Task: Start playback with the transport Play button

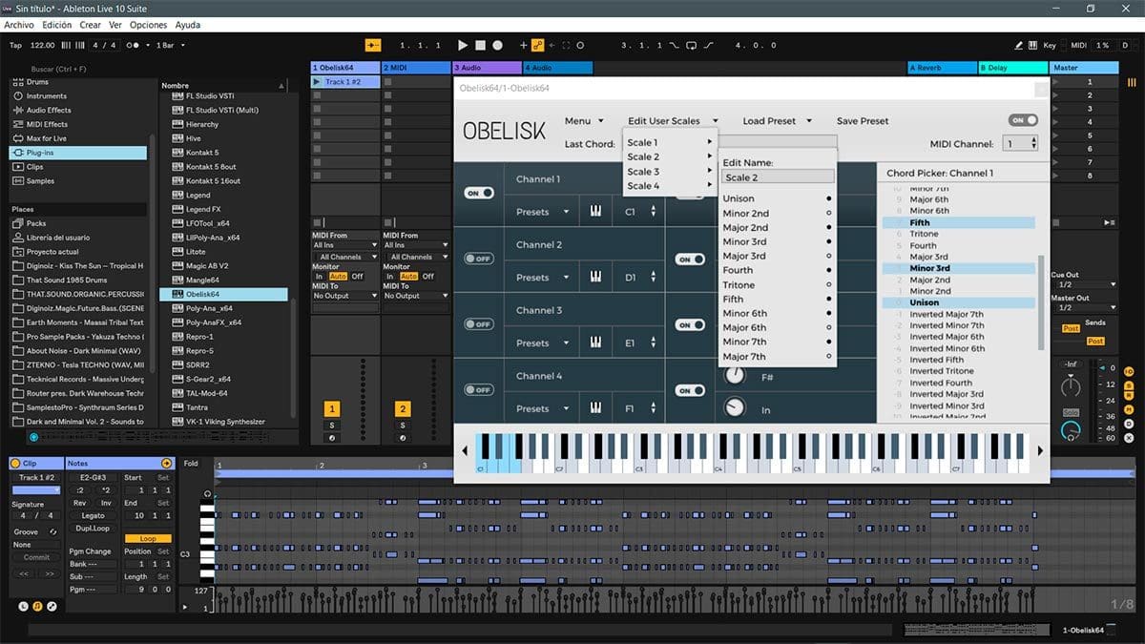Action: (463, 45)
